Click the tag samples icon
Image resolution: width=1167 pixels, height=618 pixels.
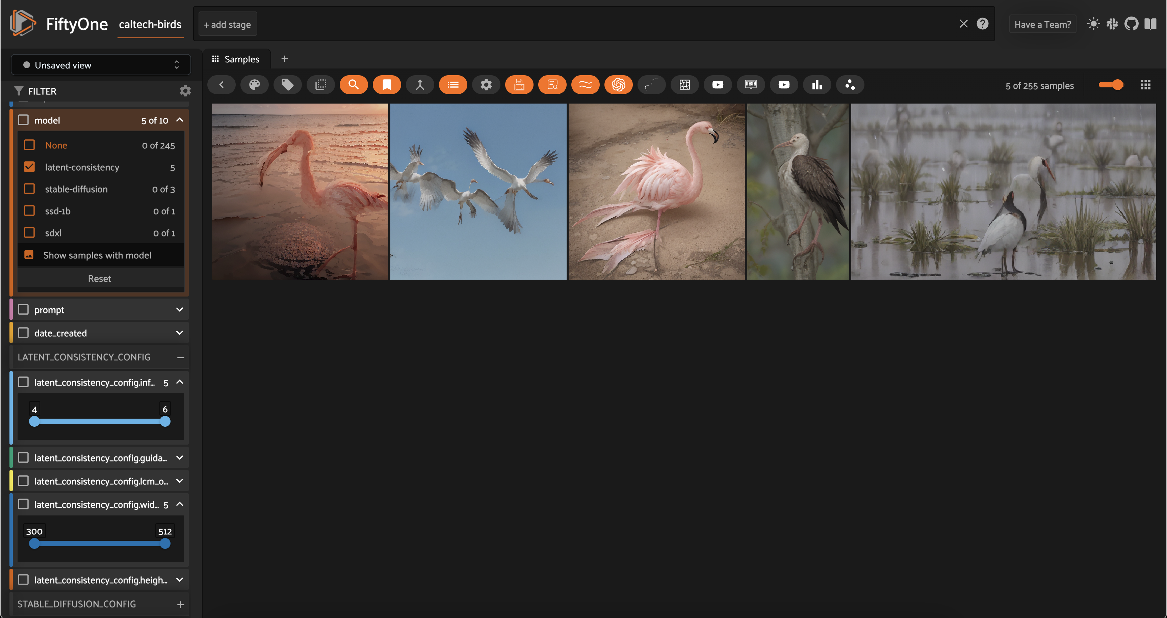click(x=288, y=85)
